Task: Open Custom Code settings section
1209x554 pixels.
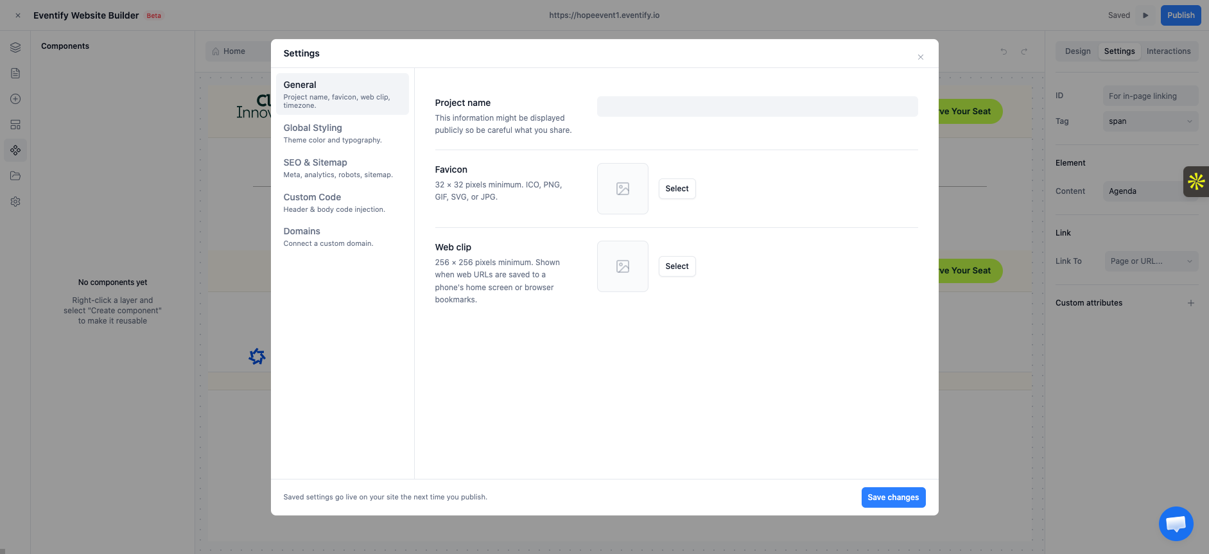Action: tap(342, 203)
